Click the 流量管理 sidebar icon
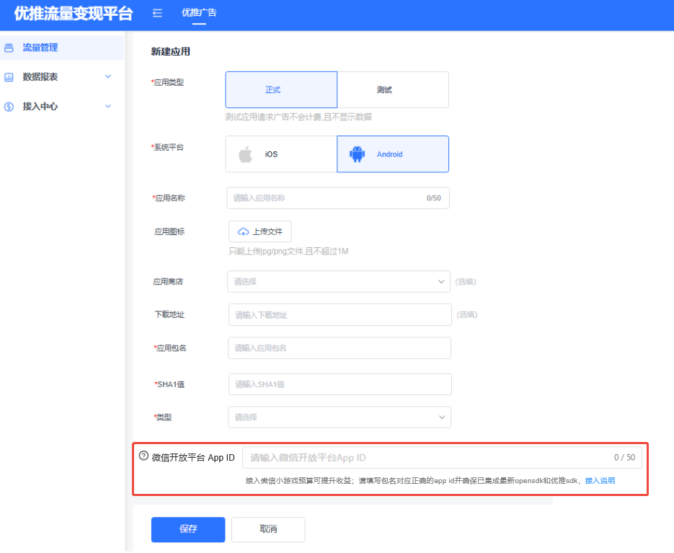The image size is (674, 553). point(9,48)
